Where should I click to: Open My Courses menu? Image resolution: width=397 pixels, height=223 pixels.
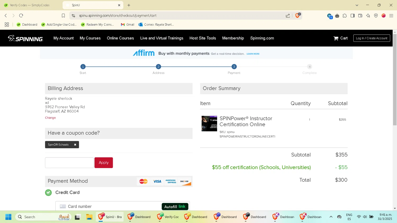coord(90,38)
